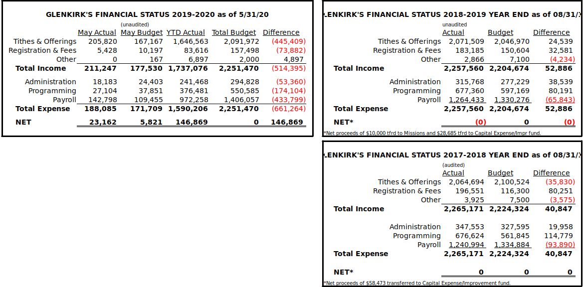Screen dimensions: 583x287
Task: Select the May Actual column header
Action: coord(97,32)
